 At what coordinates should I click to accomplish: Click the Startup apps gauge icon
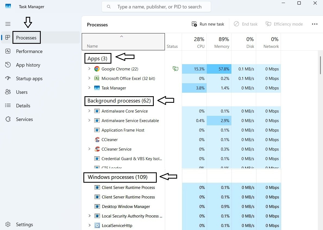8,78
